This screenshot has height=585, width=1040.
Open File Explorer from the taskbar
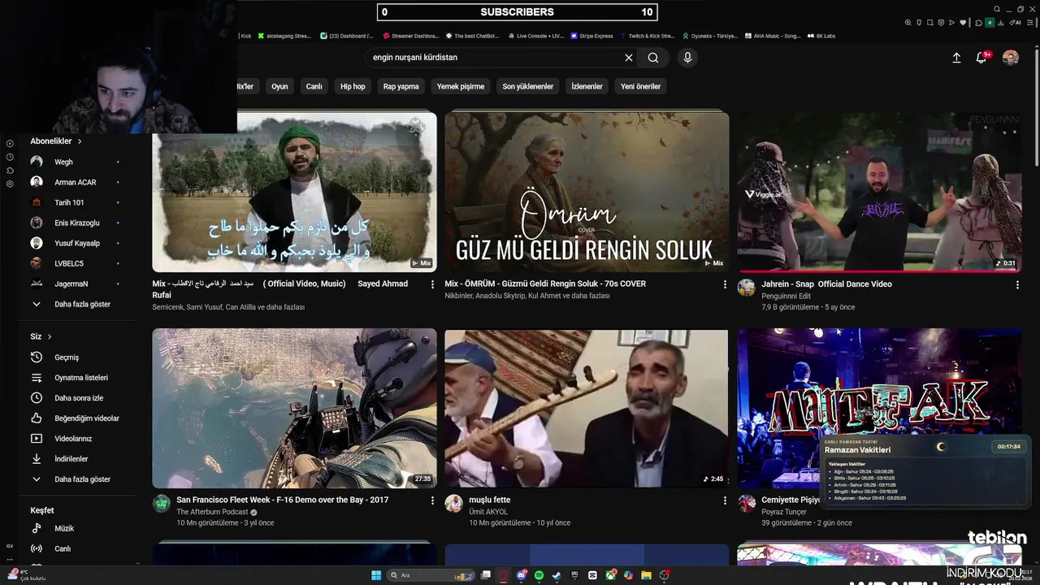point(646,575)
